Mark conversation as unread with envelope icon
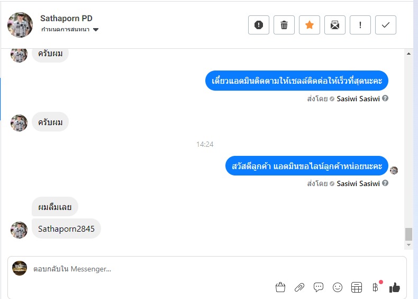This screenshot has width=418, height=299. [335, 25]
